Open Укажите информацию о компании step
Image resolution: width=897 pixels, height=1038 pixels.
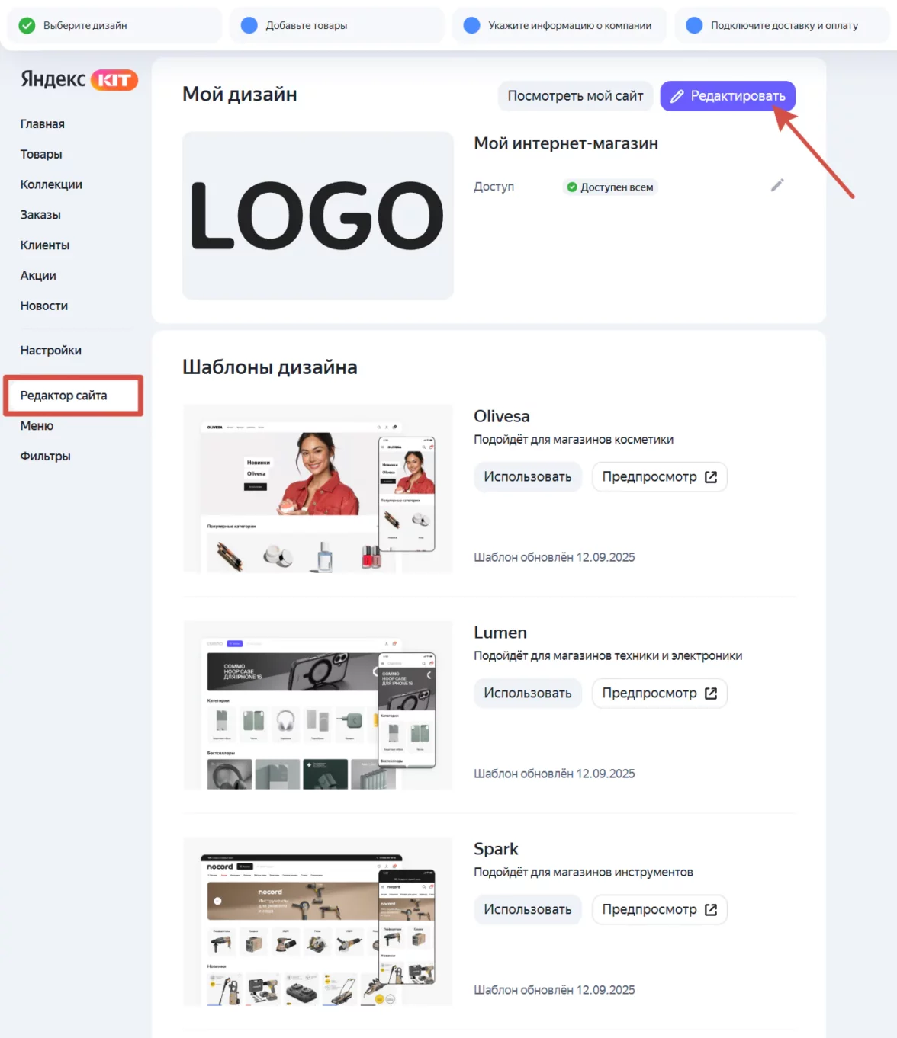click(x=559, y=25)
